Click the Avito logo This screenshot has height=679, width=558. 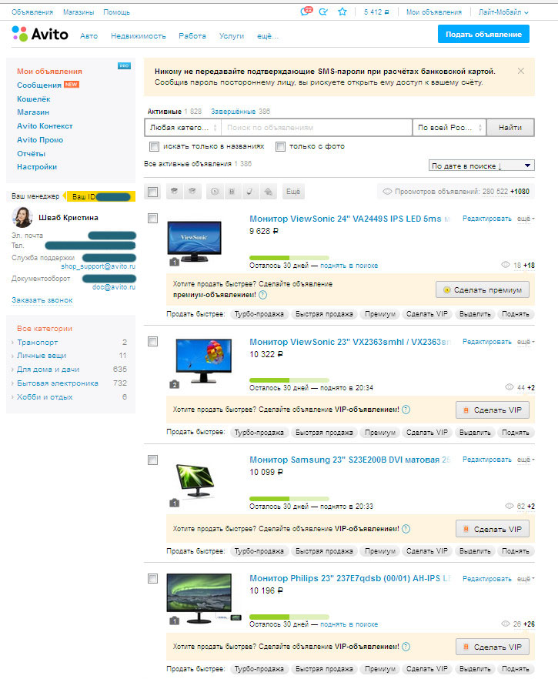click(40, 34)
